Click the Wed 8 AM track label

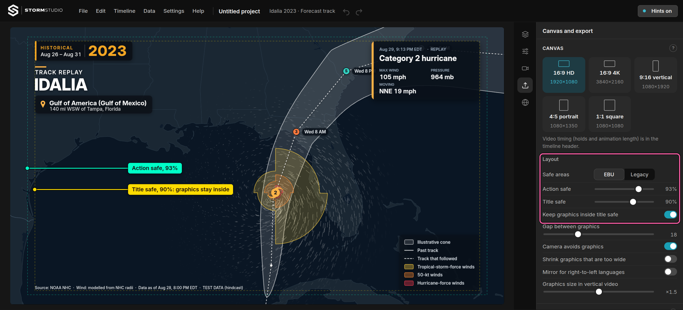315,132
